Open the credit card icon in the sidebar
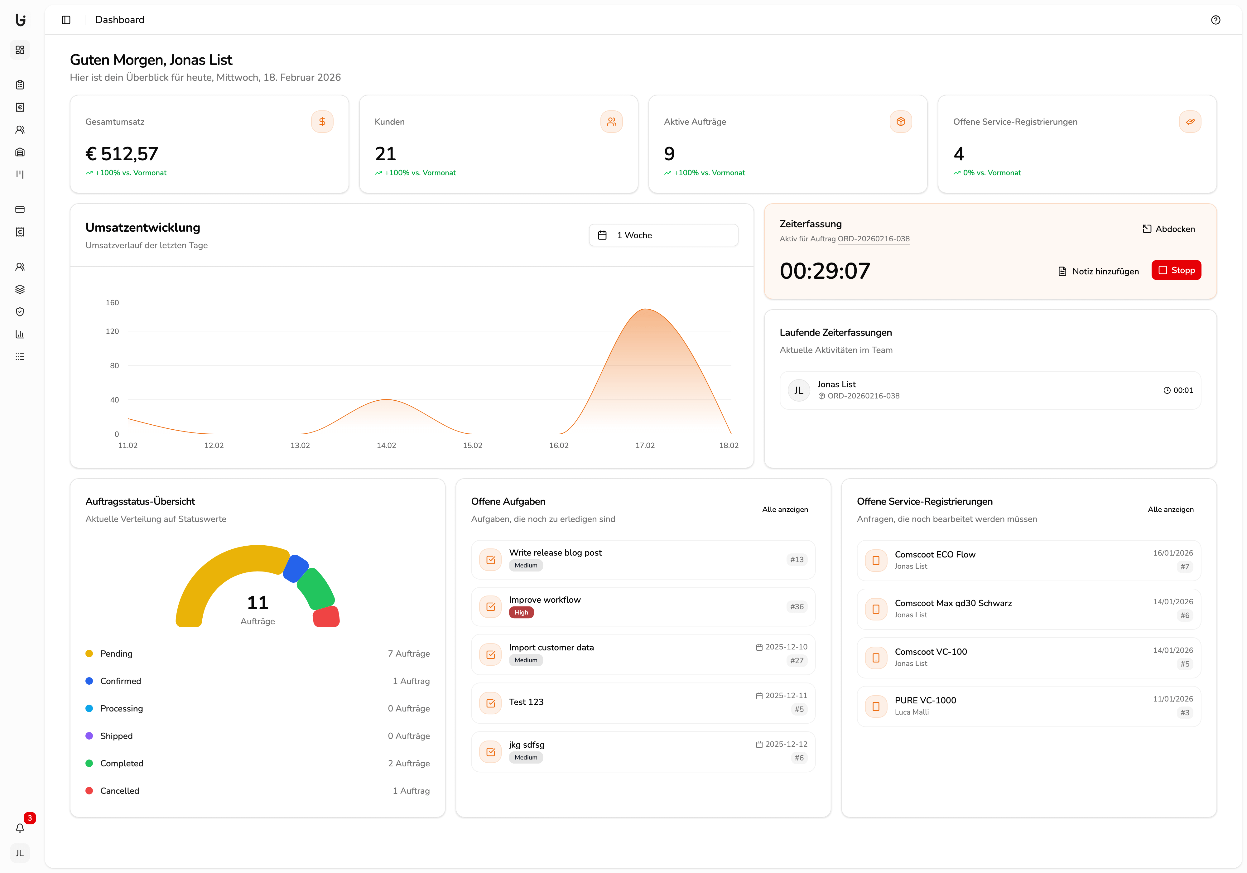Viewport: 1247px width, 873px height. tap(20, 210)
